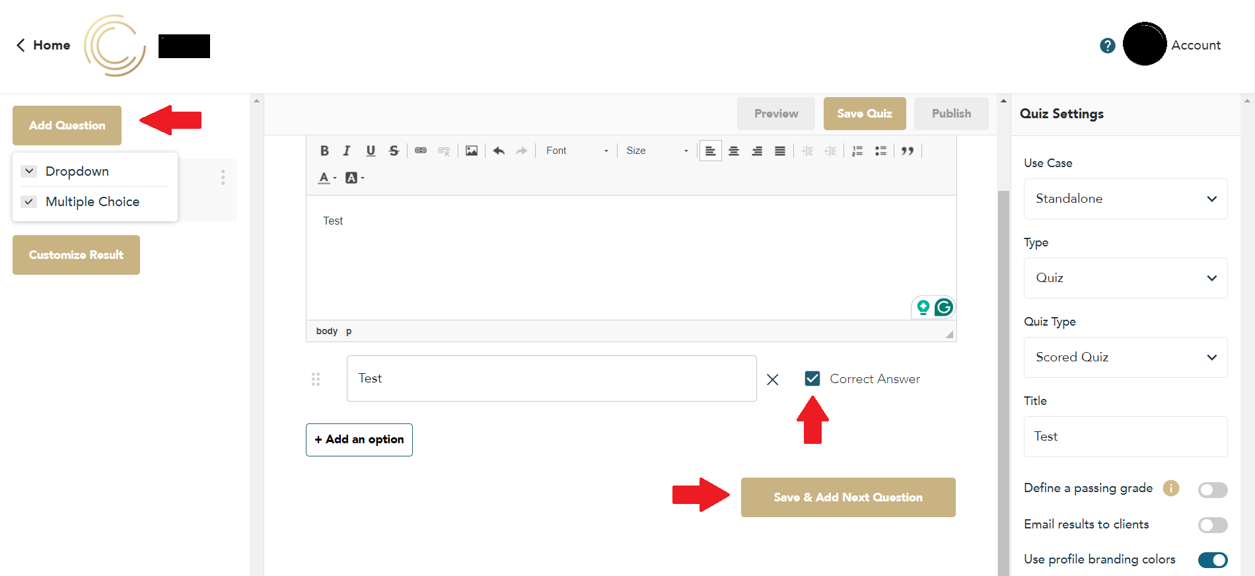Toggle bold formatting in editor toolbar
Screen dimensions: 1255x576
click(x=324, y=151)
